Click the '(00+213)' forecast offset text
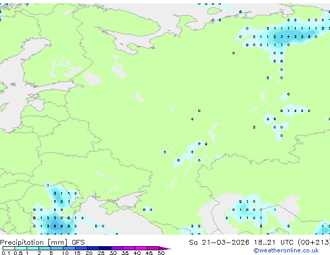The height and width of the screenshot is (255, 330). (x=313, y=243)
